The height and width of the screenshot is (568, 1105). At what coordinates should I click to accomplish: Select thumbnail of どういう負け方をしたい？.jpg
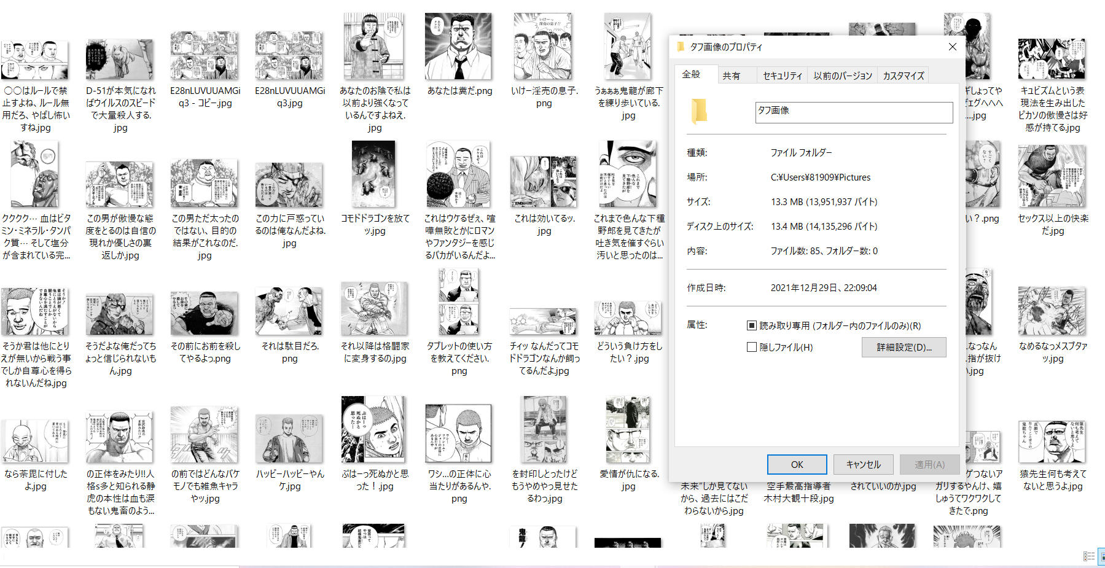pyautogui.click(x=628, y=317)
